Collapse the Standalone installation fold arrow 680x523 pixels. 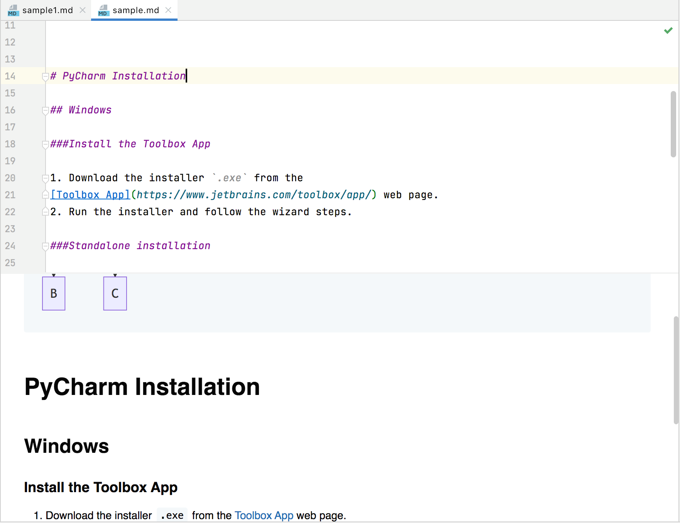(45, 246)
